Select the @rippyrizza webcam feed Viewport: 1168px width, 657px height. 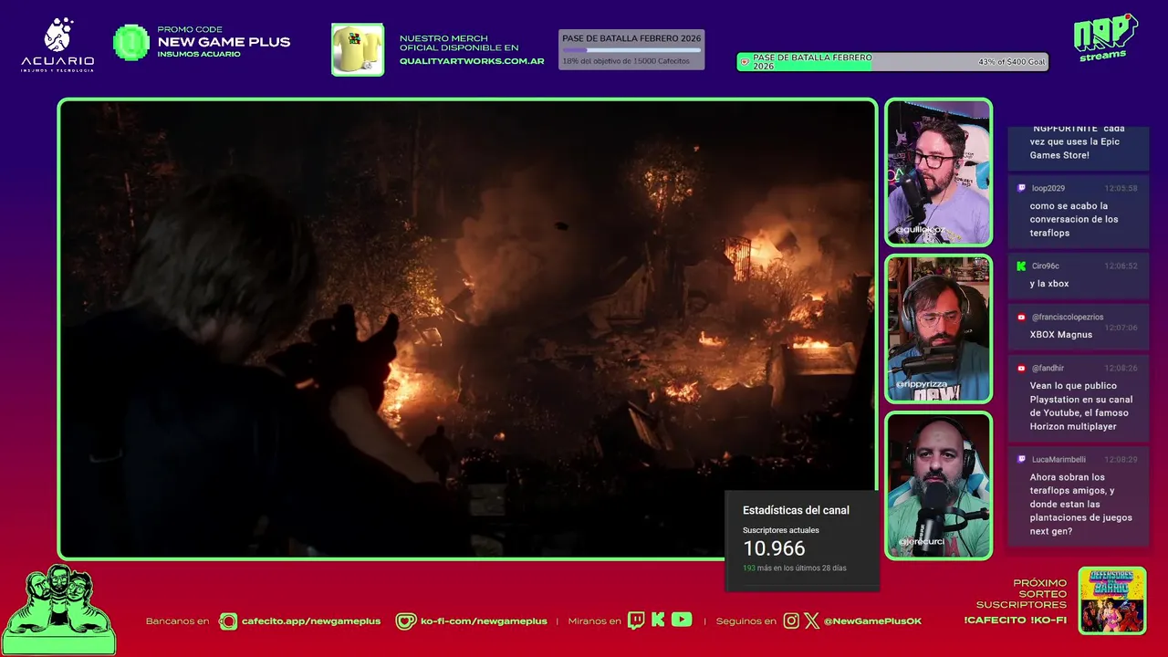[938, 328]
